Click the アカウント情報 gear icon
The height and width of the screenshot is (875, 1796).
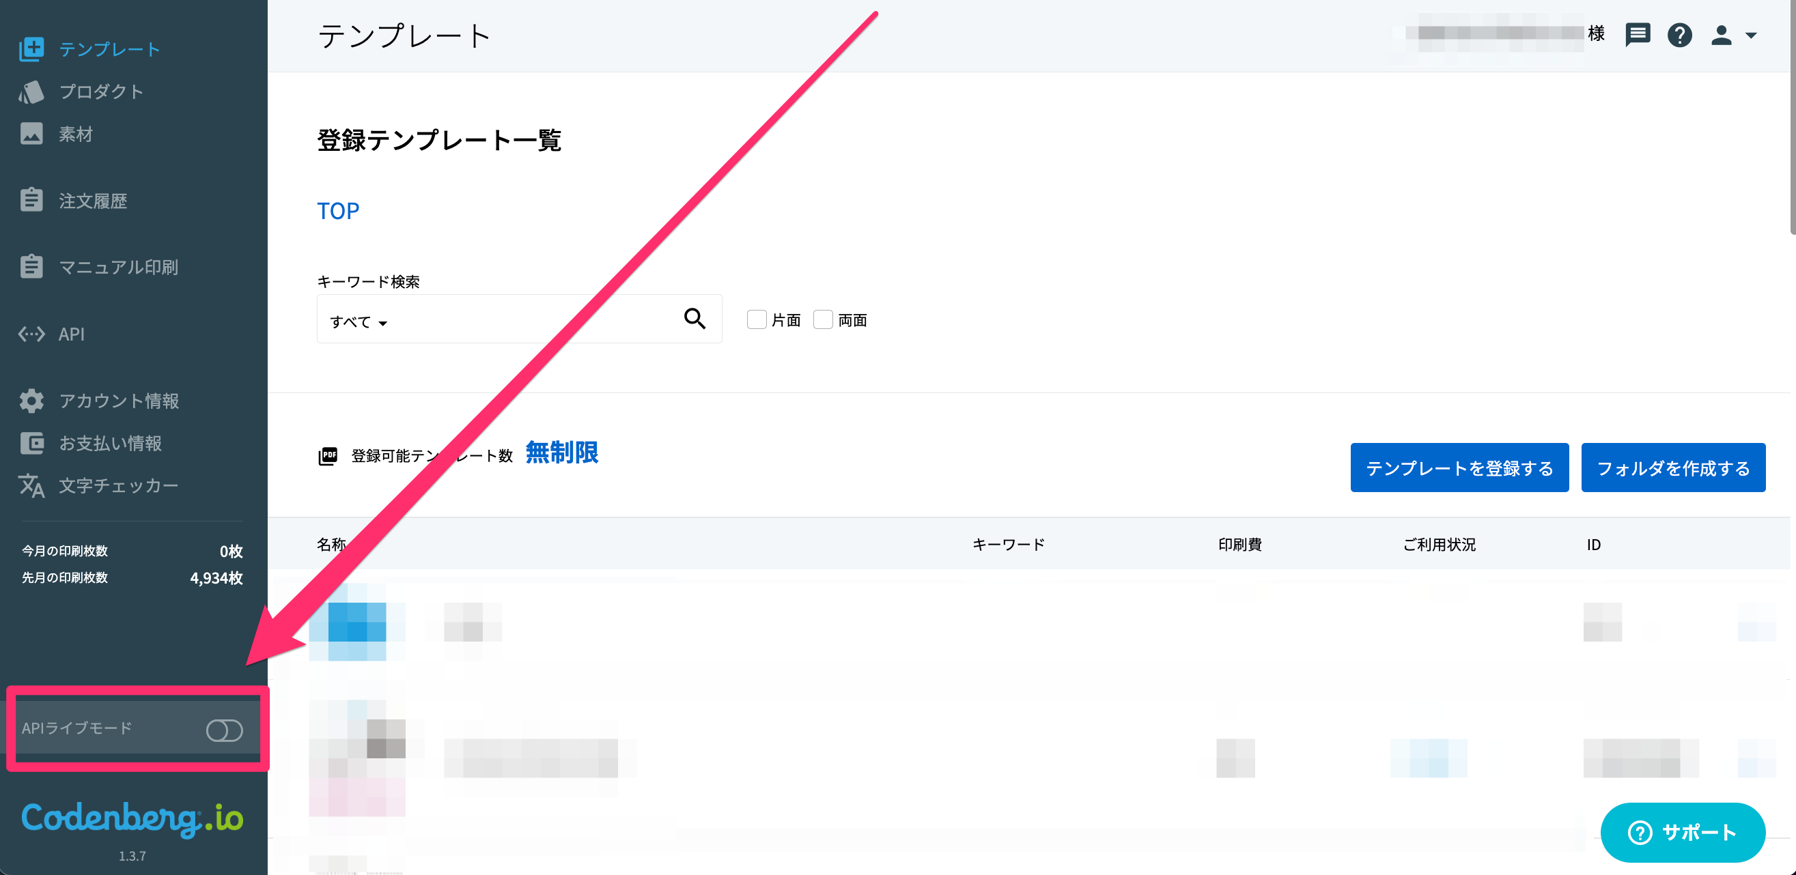point(31,401)
